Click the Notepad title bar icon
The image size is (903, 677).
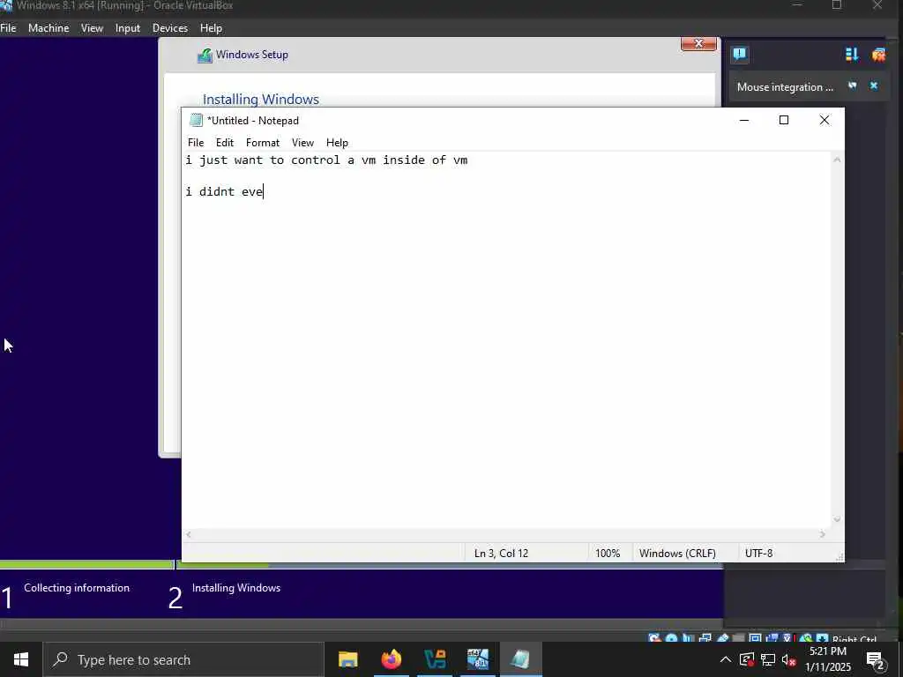point(197,120)
